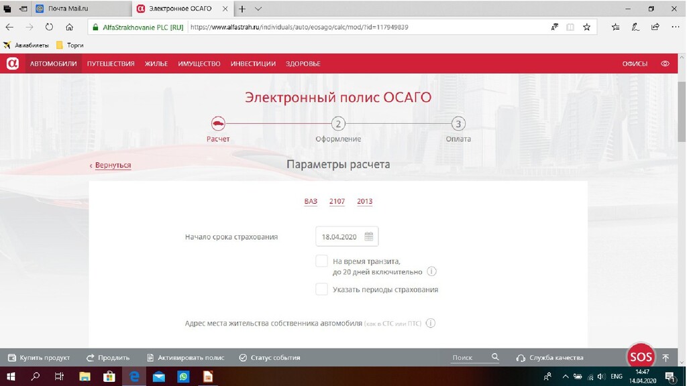
Task: Open the web notes pen icon
Action: click(635, 27)
